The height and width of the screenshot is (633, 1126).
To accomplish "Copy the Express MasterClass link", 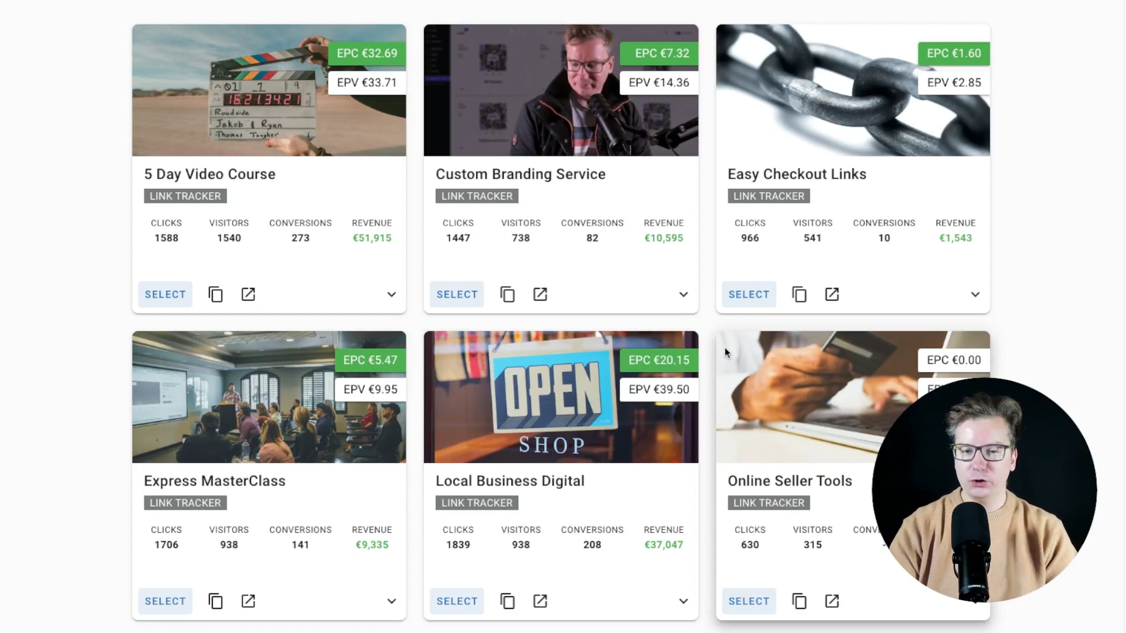I will (x=215, y=601).
